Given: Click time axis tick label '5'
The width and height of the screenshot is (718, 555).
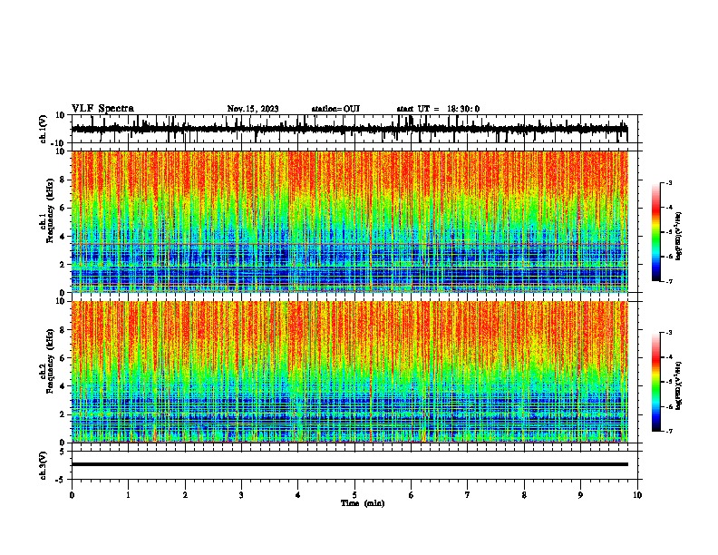Looking at the screenshot, I should click(x=354, y=495).
